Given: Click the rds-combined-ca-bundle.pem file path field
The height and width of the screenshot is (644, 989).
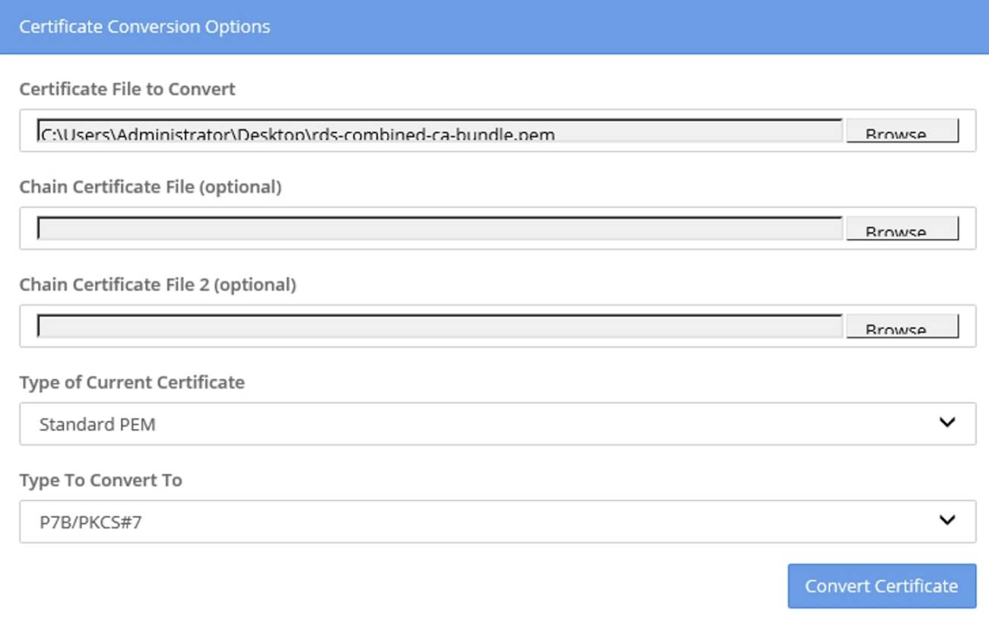Looking at the screenshot, I should coord(440,131).
